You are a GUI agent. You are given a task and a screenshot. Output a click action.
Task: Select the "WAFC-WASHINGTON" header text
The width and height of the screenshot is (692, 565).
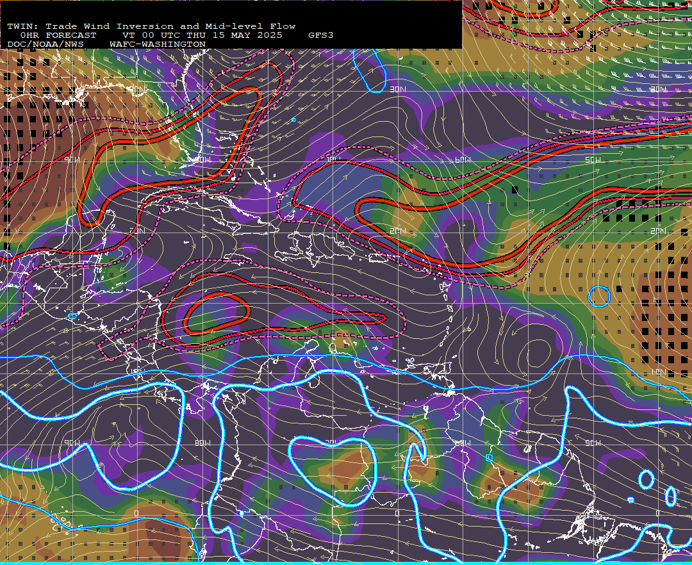(158, 45)
